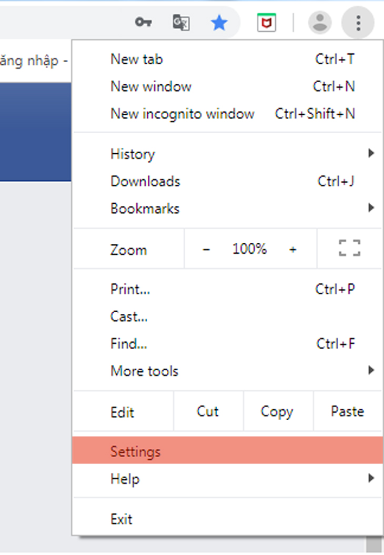Click the Copy button
This screenshot has width=384, height=555.
[x=277, y=411]
